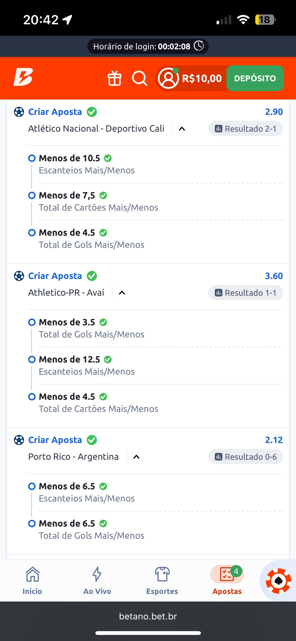The height and width of the screenshot is (641, 296).
Task: Open the Resultado 0-6 score badge
Action: pos(245,457)
